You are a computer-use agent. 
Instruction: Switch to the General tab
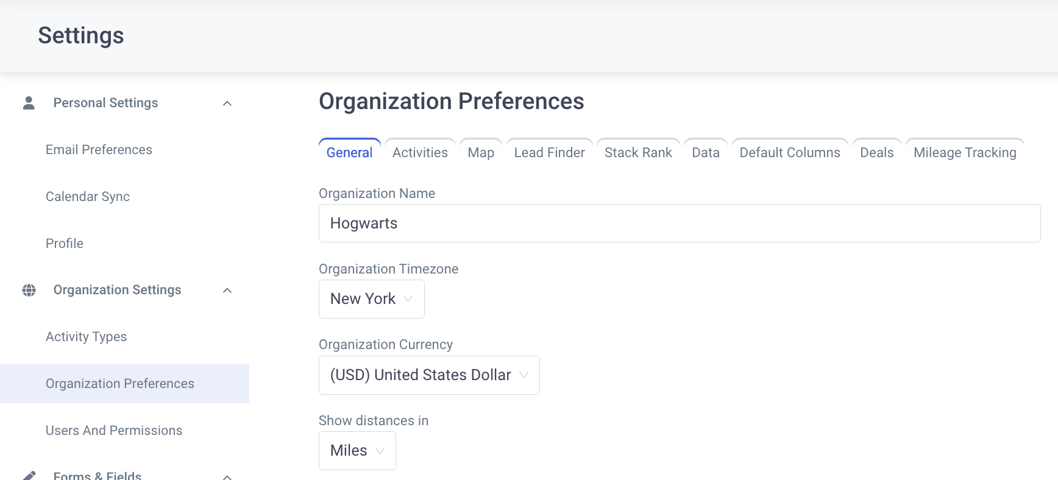[x=350, y=152]
